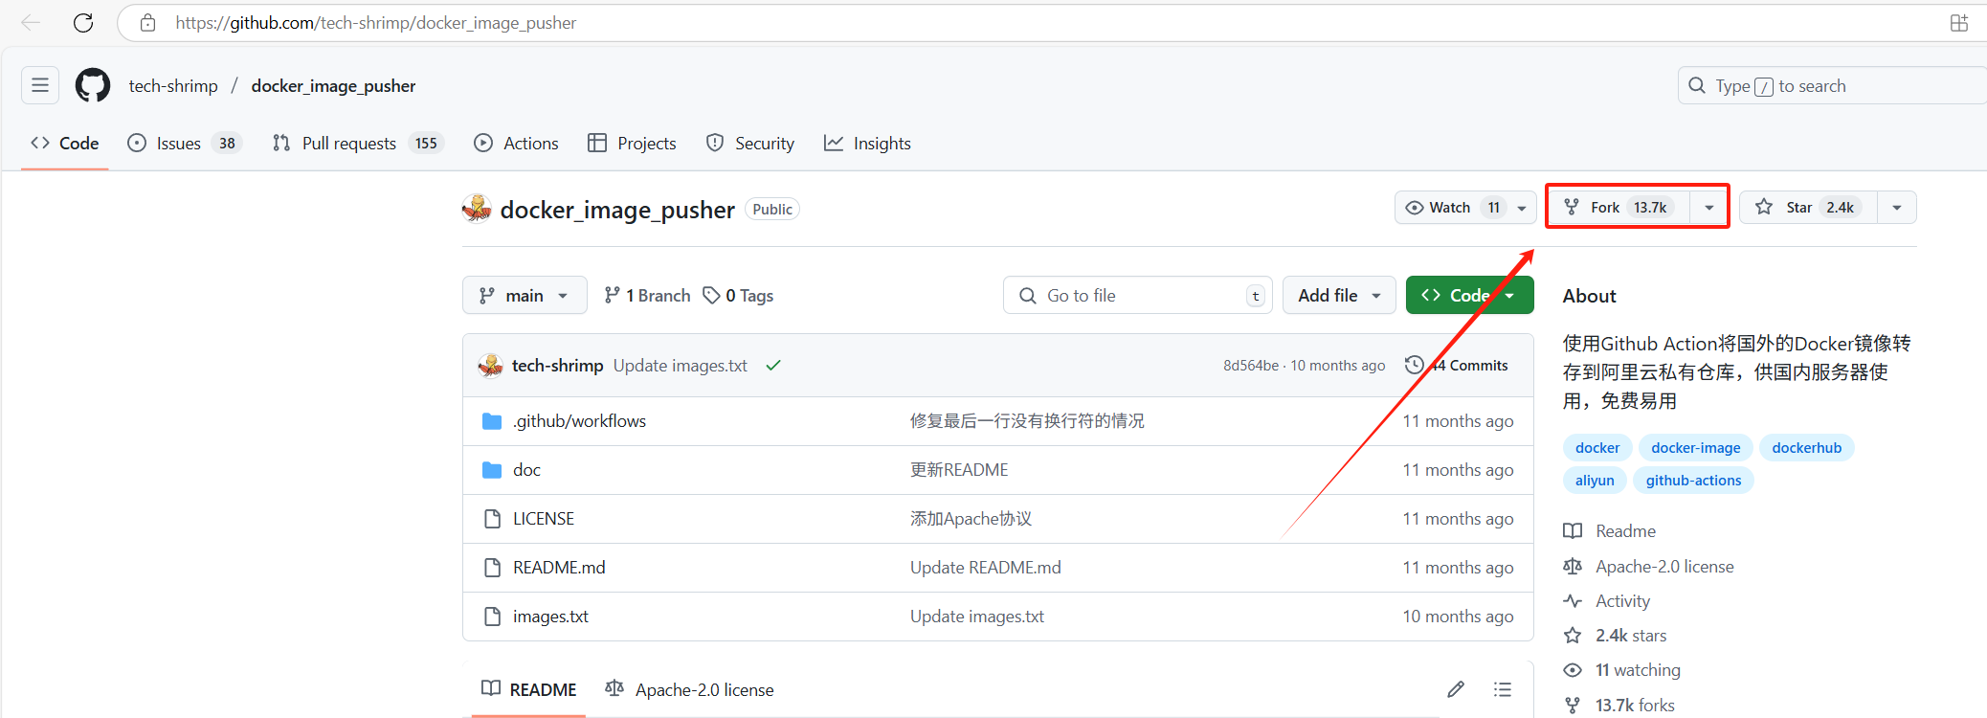Open the Issues tab
The height and width of the screenshot is (718, 1987).
pyautogui.click(x=185, y=144)
